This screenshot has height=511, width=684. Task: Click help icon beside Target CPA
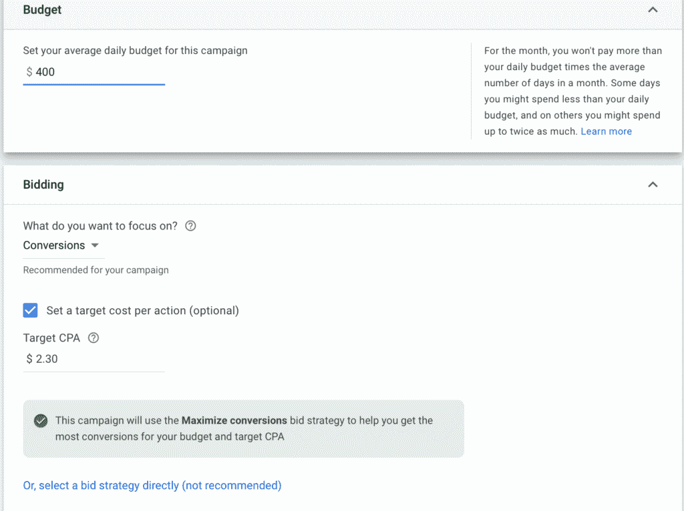(94, 338)
